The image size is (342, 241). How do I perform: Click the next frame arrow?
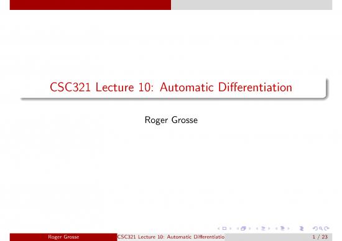pyautogui.click(x=250, y=229)
